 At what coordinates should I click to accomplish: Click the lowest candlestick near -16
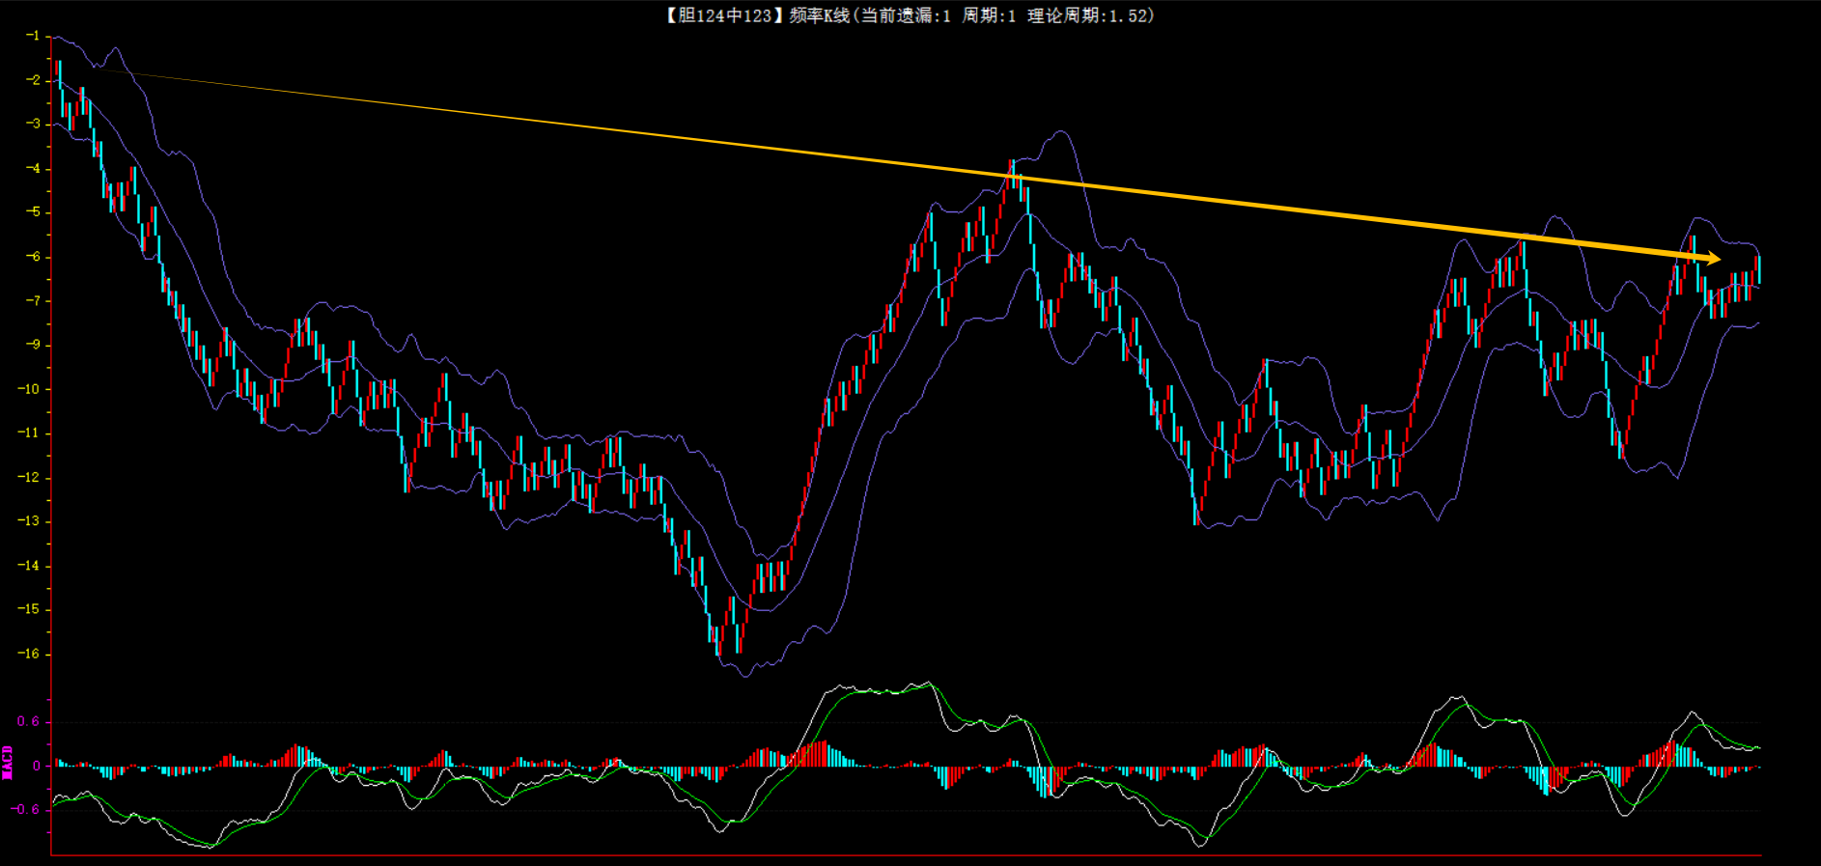pos(717,641)
